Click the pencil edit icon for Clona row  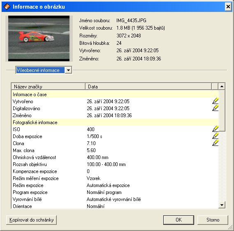[215, 143]
